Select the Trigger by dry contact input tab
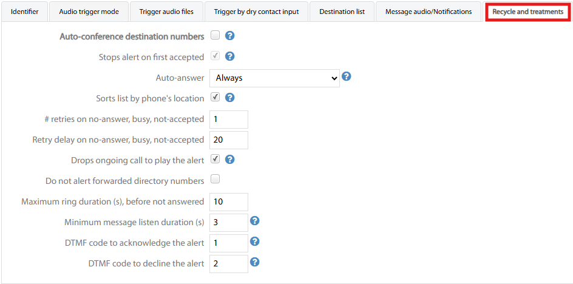573x284 pixels. (x=257, y=12)
